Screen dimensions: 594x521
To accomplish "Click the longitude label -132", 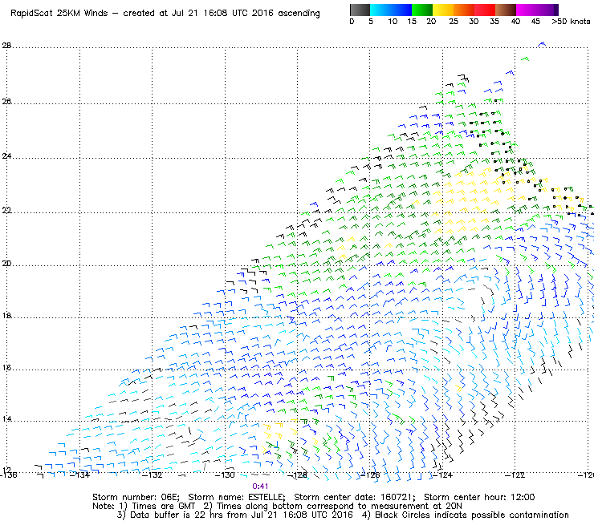I will (152, 475).
